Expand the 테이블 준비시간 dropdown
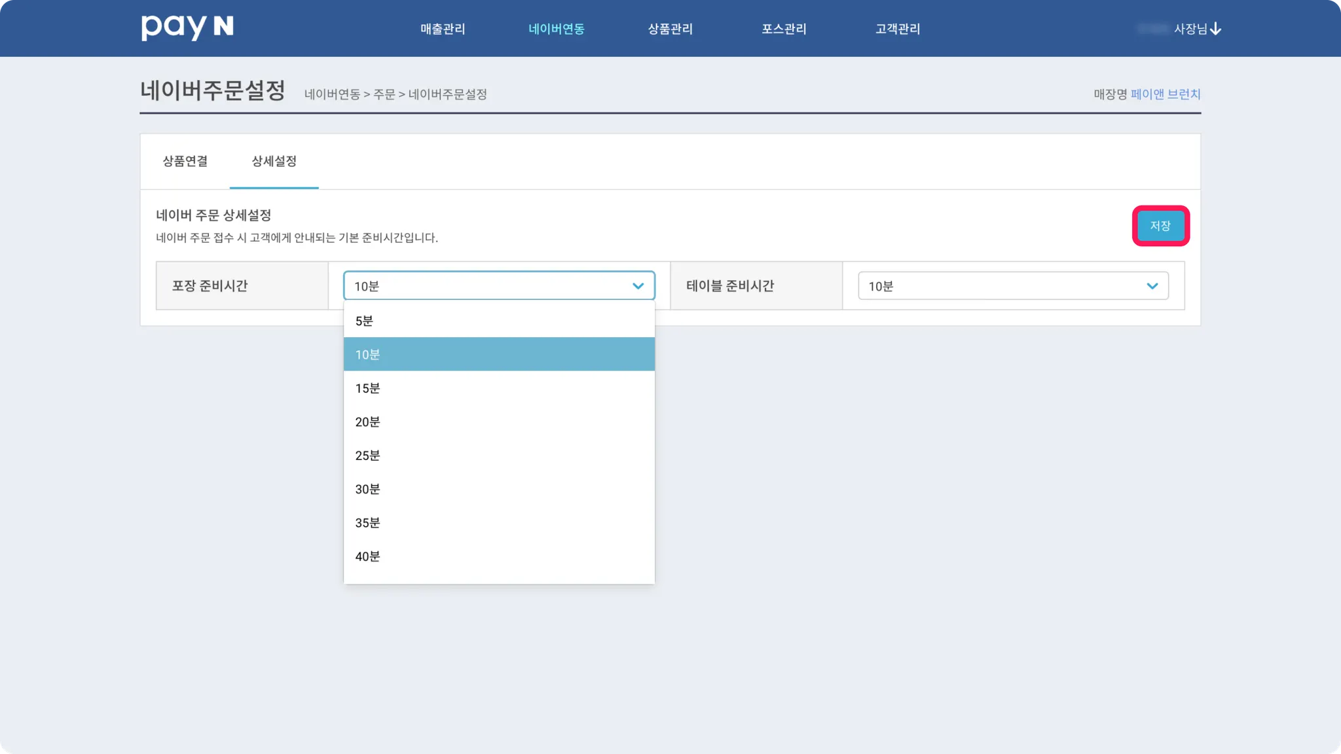Image resolution: width=1341 pixels, height=754 pixels. click(1013, 286)
